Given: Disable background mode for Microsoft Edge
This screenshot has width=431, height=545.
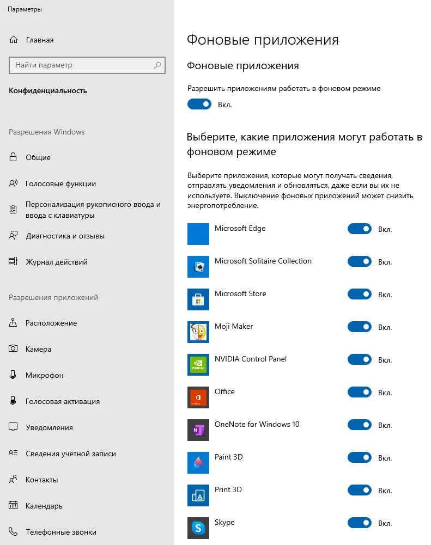Looking at the screenshot, I should coord(360,229).
